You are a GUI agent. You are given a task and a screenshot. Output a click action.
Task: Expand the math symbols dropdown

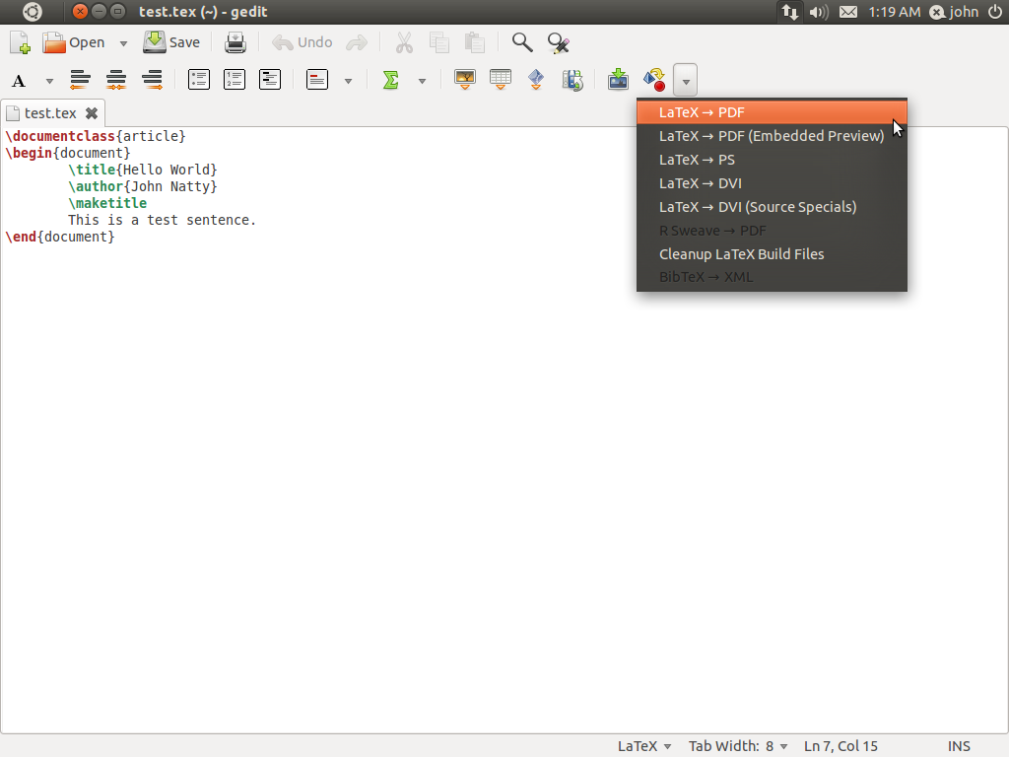coord(422,80)
